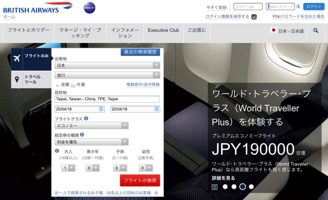Click the 詳細を見る link
Image resolution: width=328 pixels, height=200 pixels.
223,178
